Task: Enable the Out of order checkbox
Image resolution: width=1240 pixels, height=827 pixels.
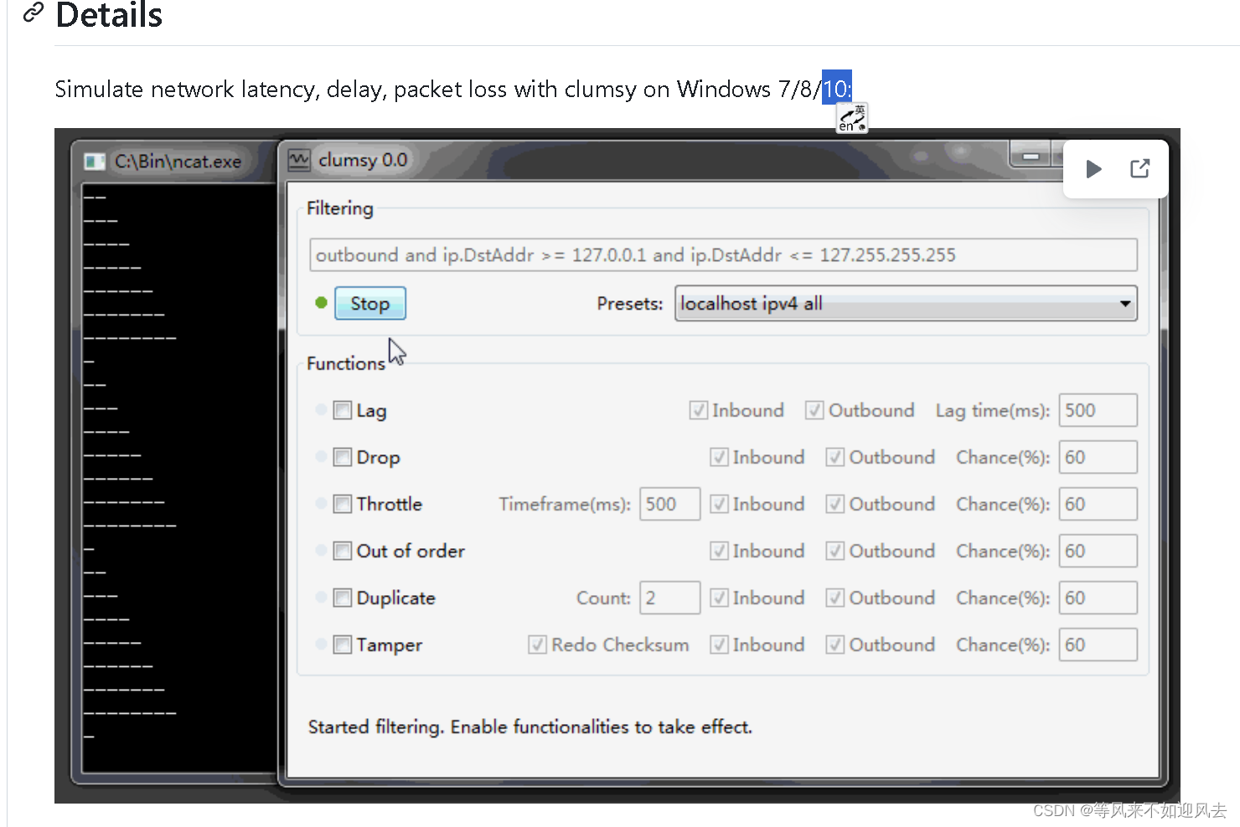Action: 342,551
